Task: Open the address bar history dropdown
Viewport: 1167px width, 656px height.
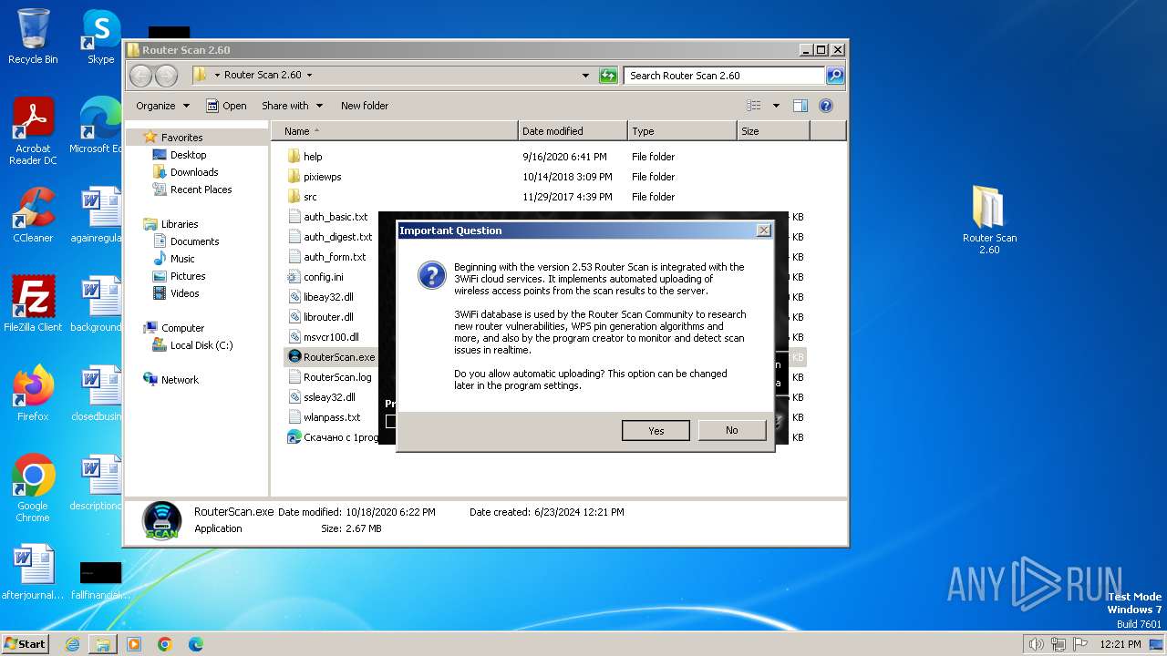Action: coord(585,76)
